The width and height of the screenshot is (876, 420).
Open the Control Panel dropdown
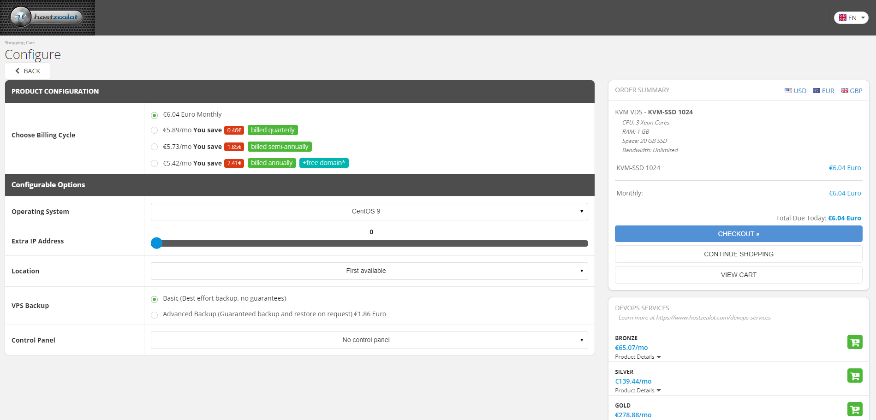[369, 340]
